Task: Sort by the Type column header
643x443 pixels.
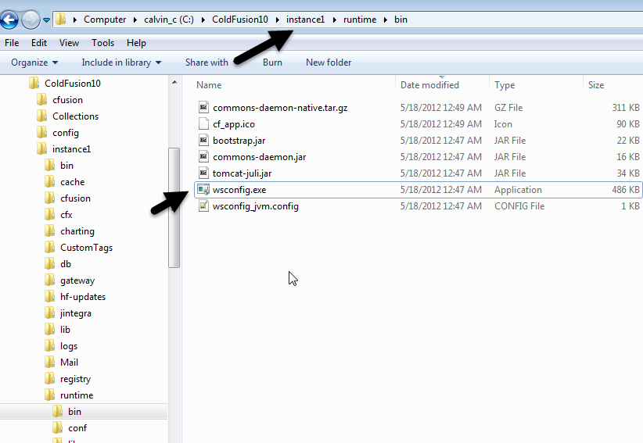Action: [x=505, y=85]
